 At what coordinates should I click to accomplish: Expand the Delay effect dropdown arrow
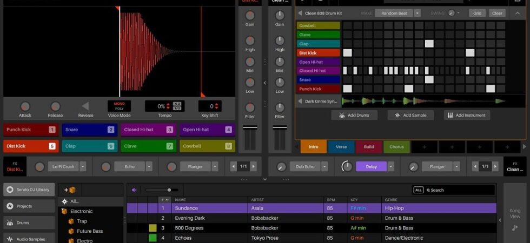[x=390, y=166]
